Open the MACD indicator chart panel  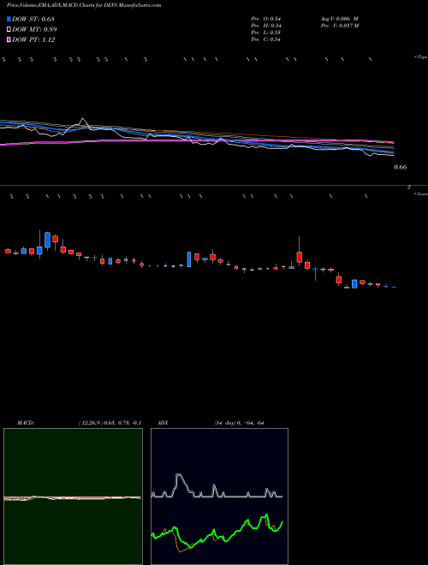point(73,497)
